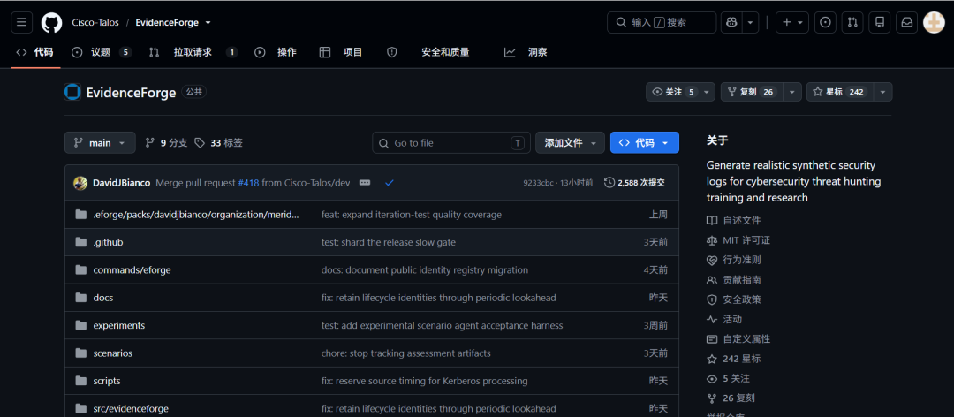Open the issues circle icon in header
This screenshot has height=417, width=954.
coord(825,22)
